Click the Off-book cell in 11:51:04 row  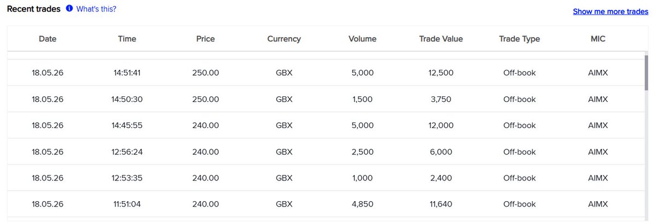[x=519, y=204]
